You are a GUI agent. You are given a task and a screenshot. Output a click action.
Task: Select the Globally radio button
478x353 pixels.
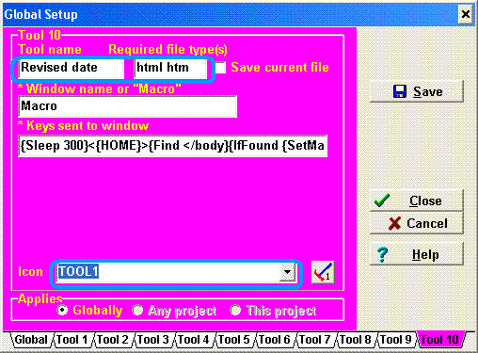click(62, 310)
